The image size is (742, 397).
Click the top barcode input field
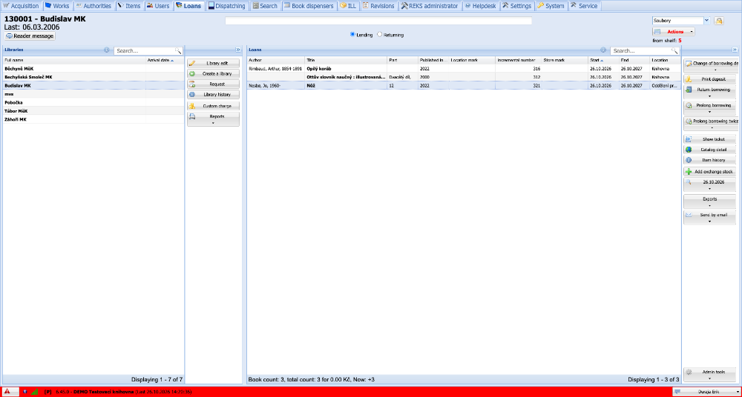coord(378,21)
